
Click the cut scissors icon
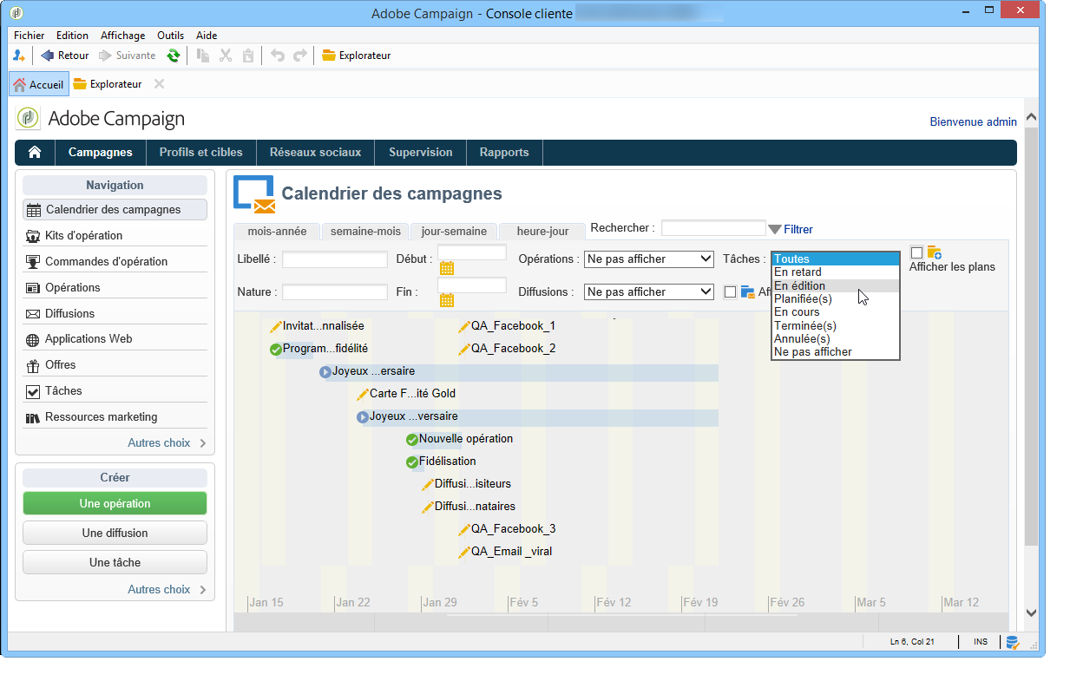point(226,56)
